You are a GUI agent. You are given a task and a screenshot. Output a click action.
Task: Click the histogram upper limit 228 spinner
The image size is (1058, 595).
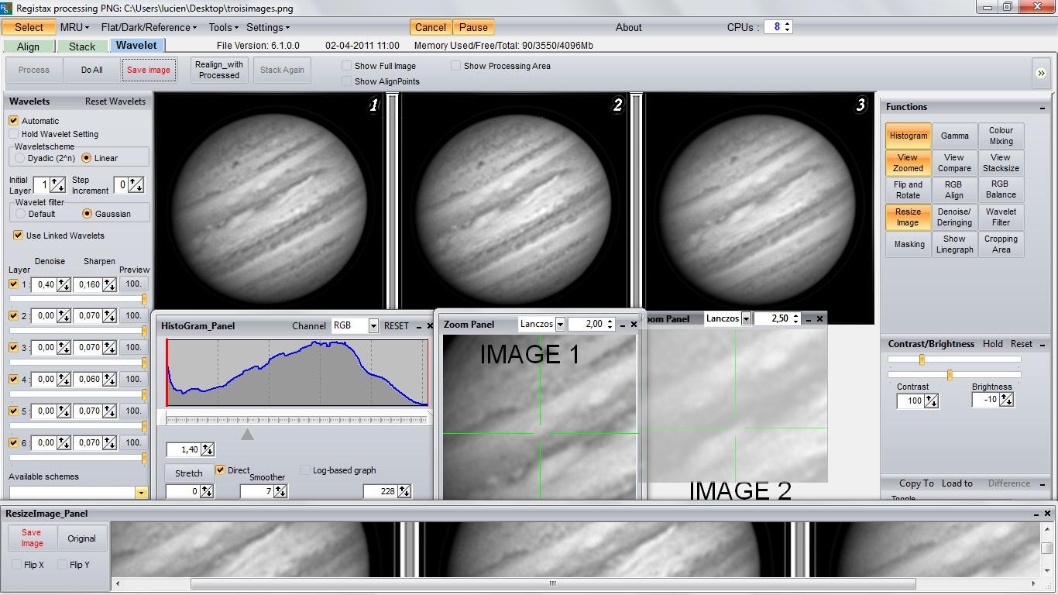pos(404,491)
